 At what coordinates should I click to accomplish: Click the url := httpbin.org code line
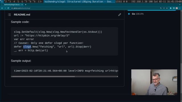(x=42, y=36)
